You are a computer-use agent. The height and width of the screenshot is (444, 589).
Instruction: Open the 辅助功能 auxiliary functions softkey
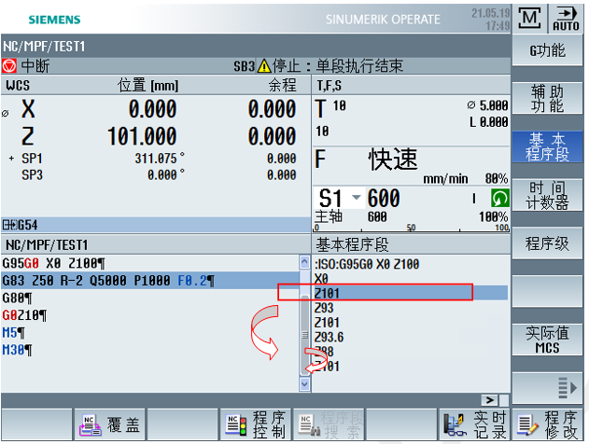(x=547, y=98)
